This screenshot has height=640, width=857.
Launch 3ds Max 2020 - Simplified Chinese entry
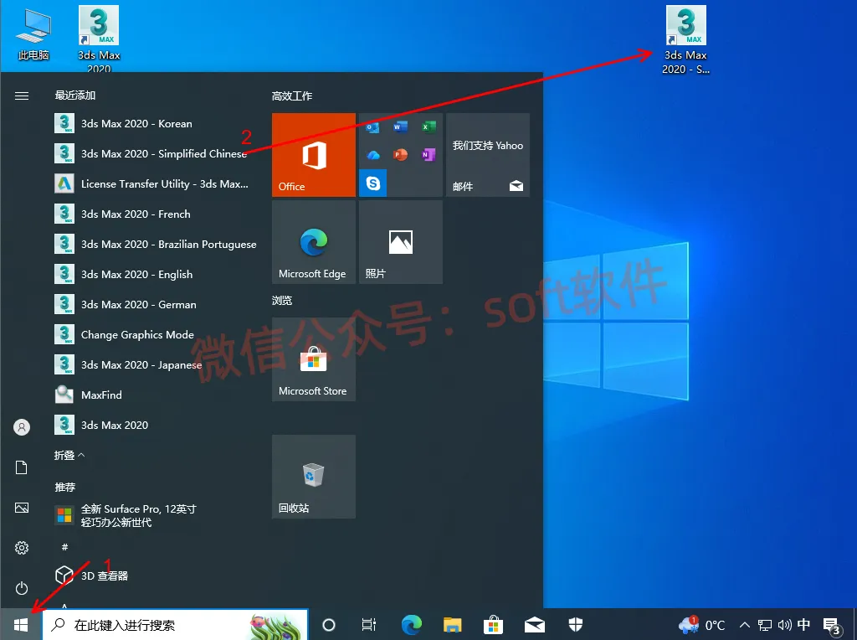[156, 153]
